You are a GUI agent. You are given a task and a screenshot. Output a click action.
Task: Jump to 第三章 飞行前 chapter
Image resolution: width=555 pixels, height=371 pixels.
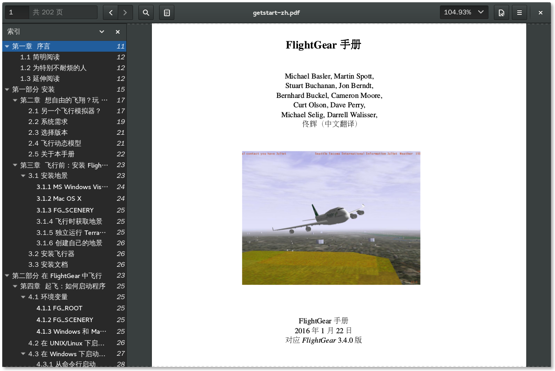[x=64, y=165]
